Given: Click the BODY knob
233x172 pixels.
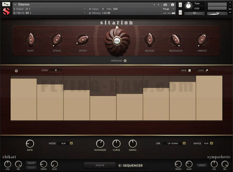Looking at the screenshot, I should click(x=31, y=40).
